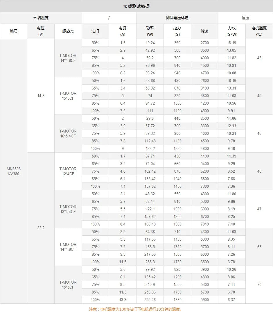The height and width of the screenshot is (315, 273).
Task: Select the 恒压 header cell
Action: point(245,18)
